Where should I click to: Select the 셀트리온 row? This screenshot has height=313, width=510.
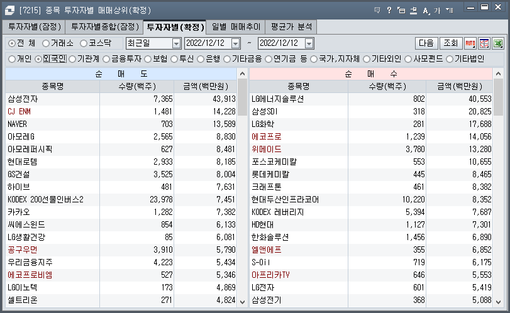[121, 300]
